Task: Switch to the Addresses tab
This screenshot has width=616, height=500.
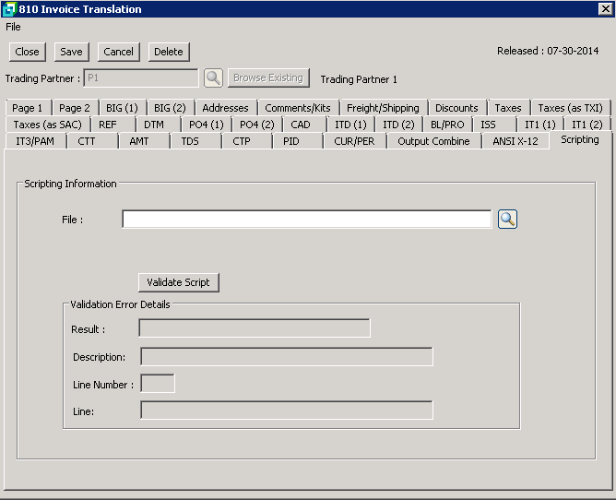Action: 225,108
